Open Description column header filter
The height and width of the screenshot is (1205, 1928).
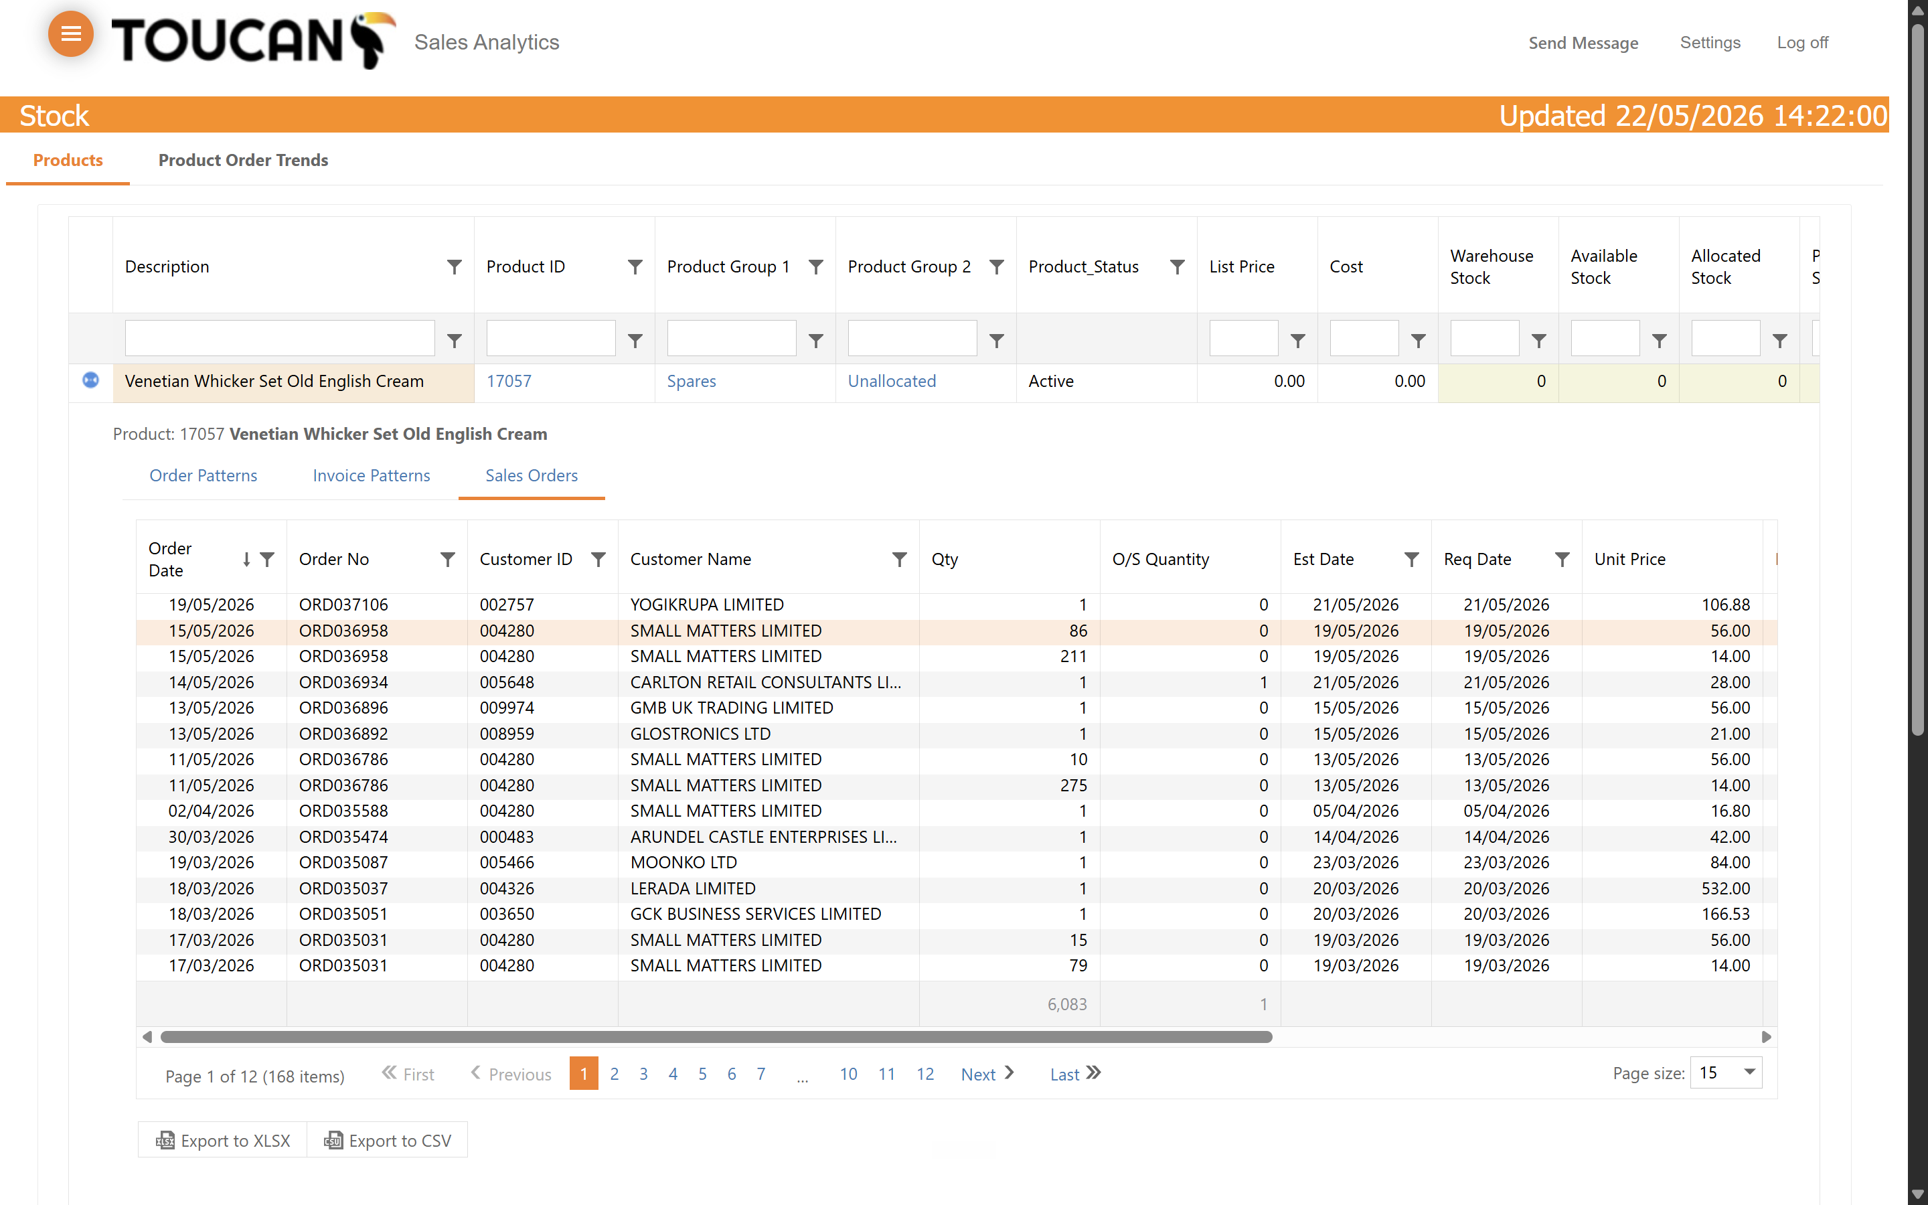pyautogui.click(x=454, y=267)
